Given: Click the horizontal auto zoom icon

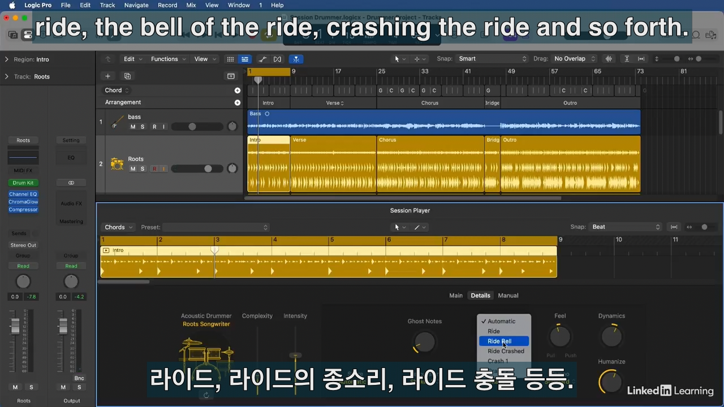Looking at the screenshot, I should coord(641,59).
